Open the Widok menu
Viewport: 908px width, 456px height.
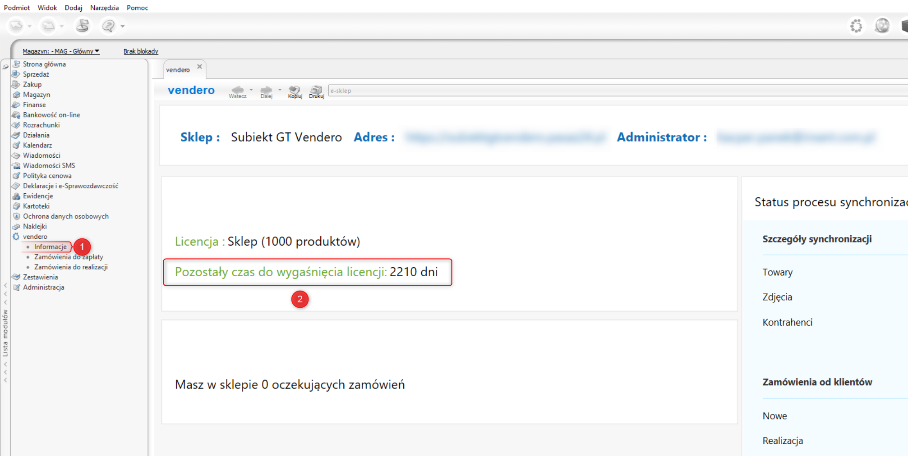tap(47, 8)
